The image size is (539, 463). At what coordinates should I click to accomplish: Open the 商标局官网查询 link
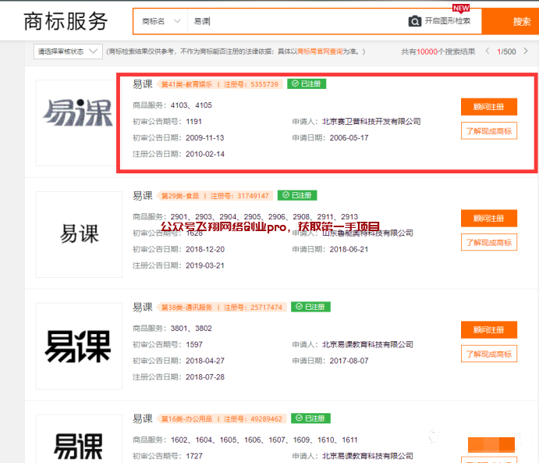pos(320,52)
